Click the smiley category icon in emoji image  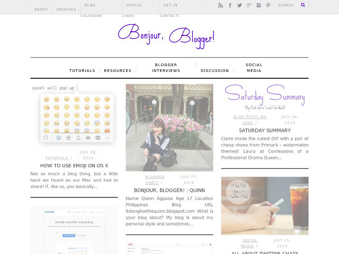tap(58, 138)
